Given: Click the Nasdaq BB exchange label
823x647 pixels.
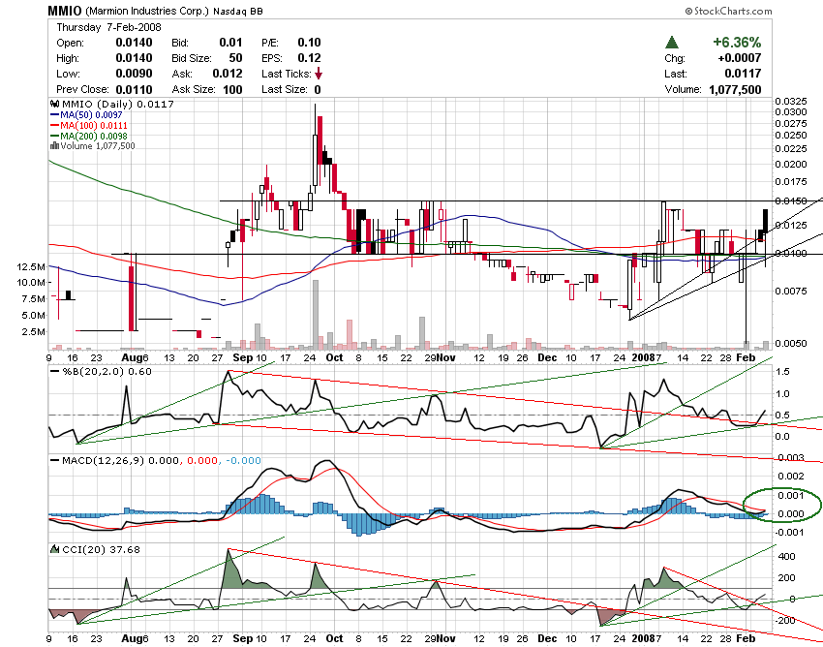Looking at the screenshot, I should tap(238, 11).
